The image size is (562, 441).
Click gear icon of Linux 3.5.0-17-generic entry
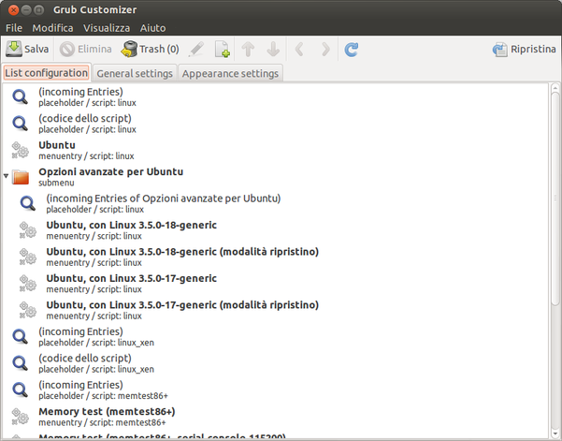[x=28, y=283]
